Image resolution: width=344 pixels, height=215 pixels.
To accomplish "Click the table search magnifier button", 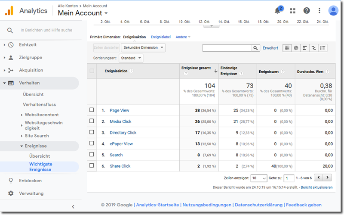I will pyautogui.click(x=255, y=48).
